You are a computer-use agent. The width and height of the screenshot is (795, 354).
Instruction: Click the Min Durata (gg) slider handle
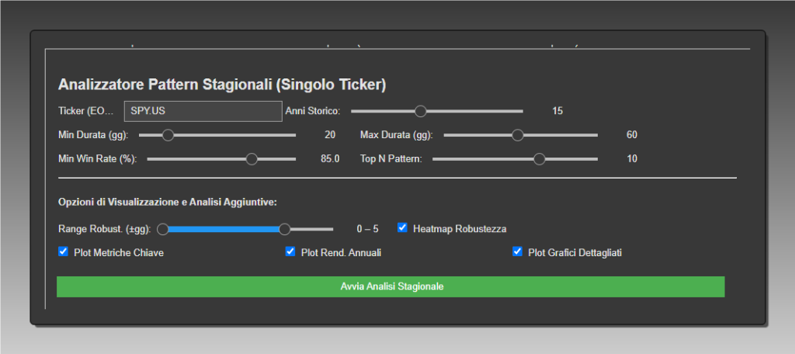tap(168, 135)
